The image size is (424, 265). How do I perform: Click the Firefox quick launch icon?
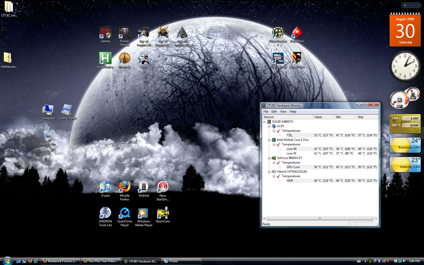(30, 261)
